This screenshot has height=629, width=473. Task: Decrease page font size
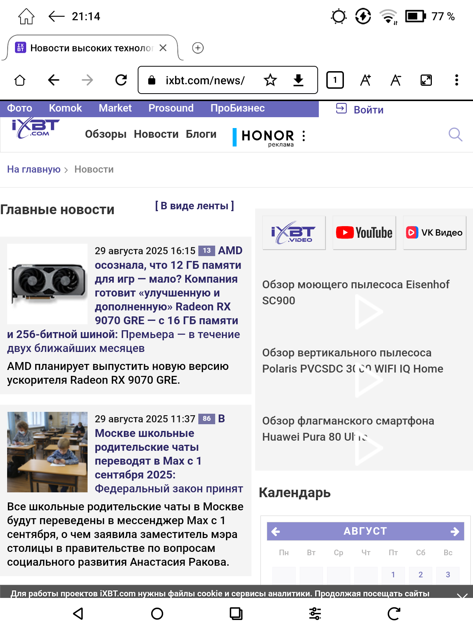pos(396,80)
